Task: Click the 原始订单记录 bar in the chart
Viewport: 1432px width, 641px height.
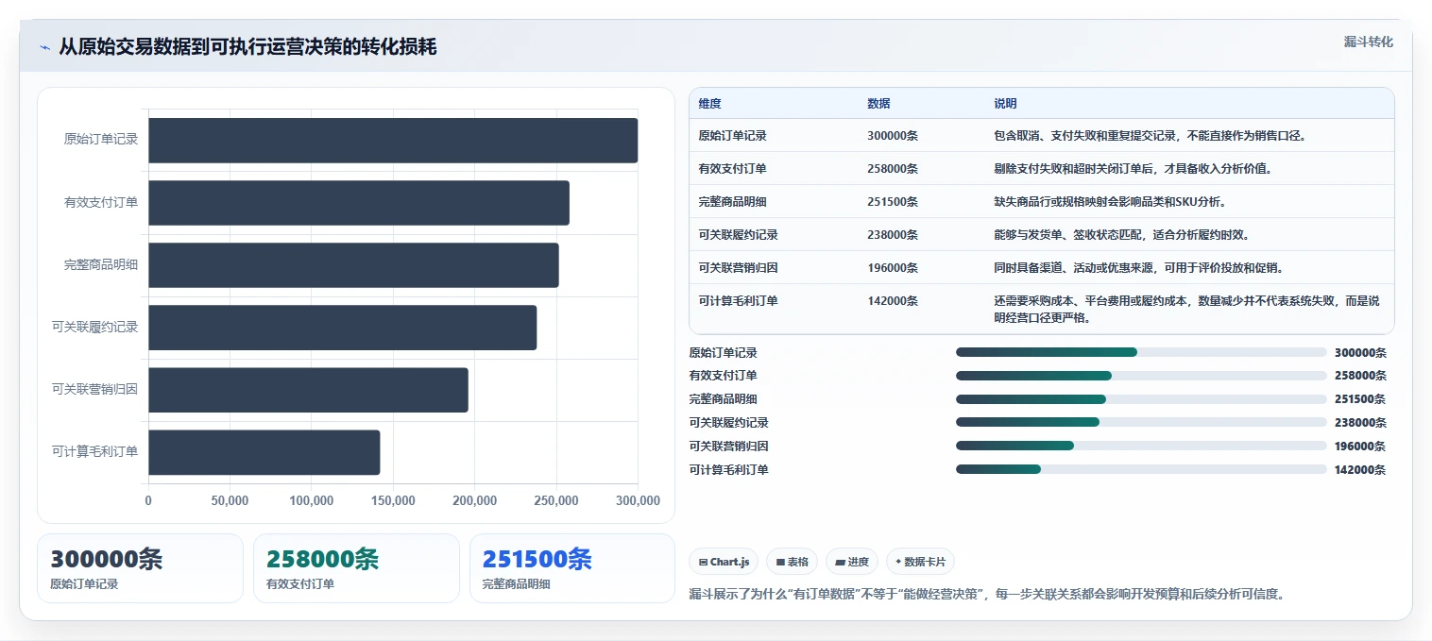Action: point(393,141)
